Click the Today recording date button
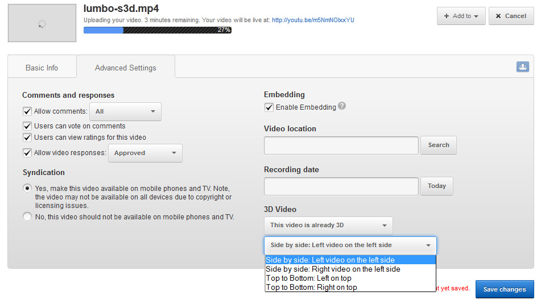The height and width of the screenshot is (304, 541). [x=437, y=186]
